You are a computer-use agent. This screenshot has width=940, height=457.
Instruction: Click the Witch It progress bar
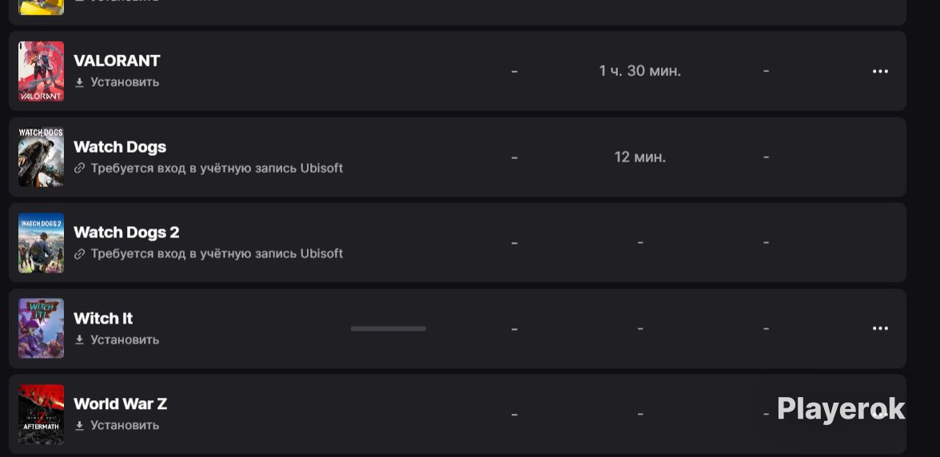(x=388, y=328)
